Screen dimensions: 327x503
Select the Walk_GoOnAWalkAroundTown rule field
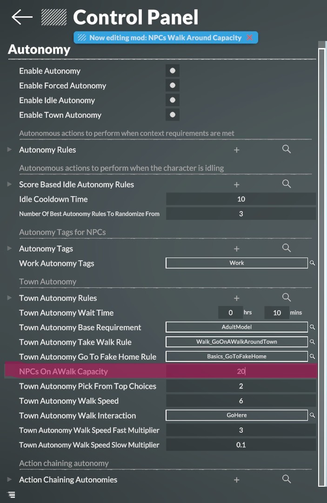pos(237,342)
